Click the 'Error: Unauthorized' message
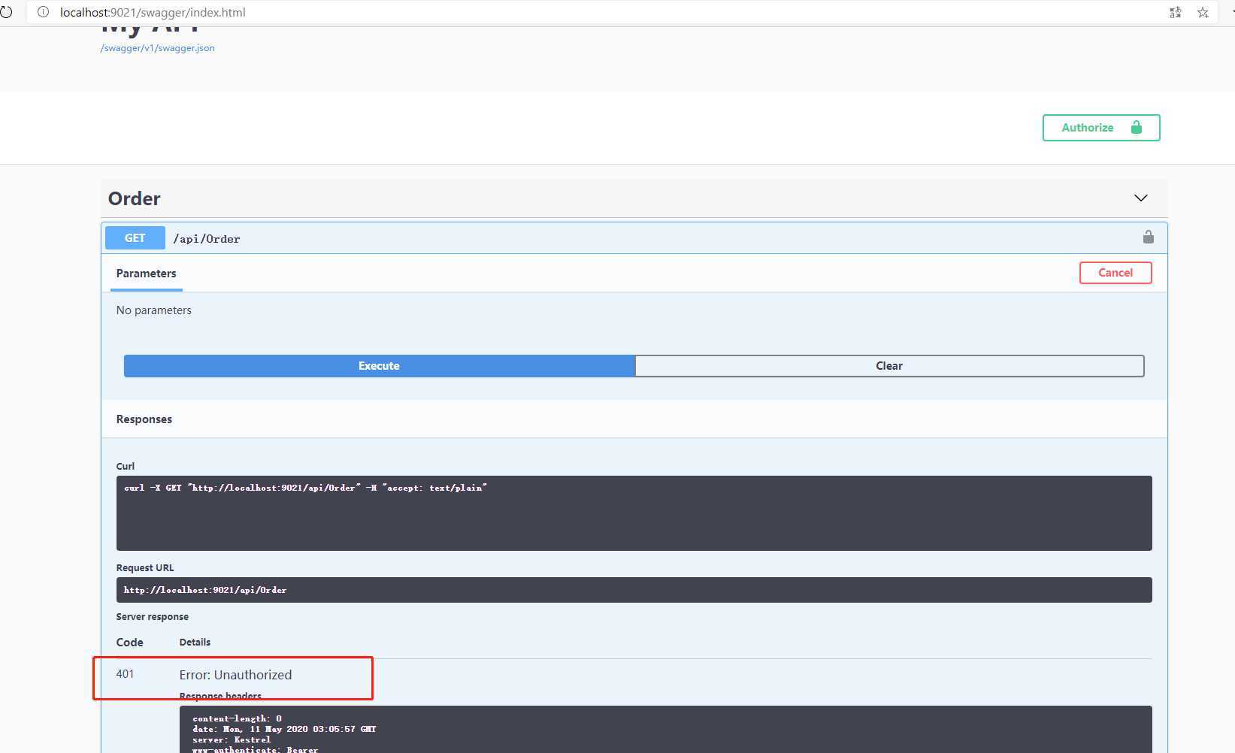The height and width of the screenshot is (753, 1235). 235,675
